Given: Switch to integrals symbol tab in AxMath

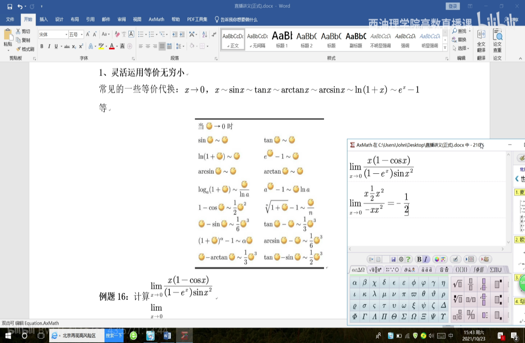Looking at the screenshot, I should [478, 270].
